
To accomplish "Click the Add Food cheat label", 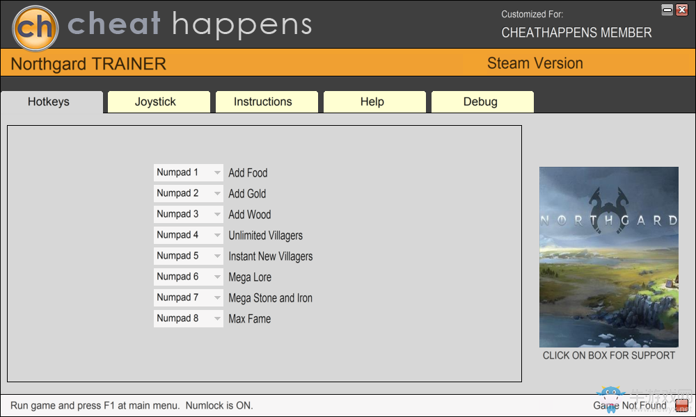I will pyautogui.click(x=248, y=173).
